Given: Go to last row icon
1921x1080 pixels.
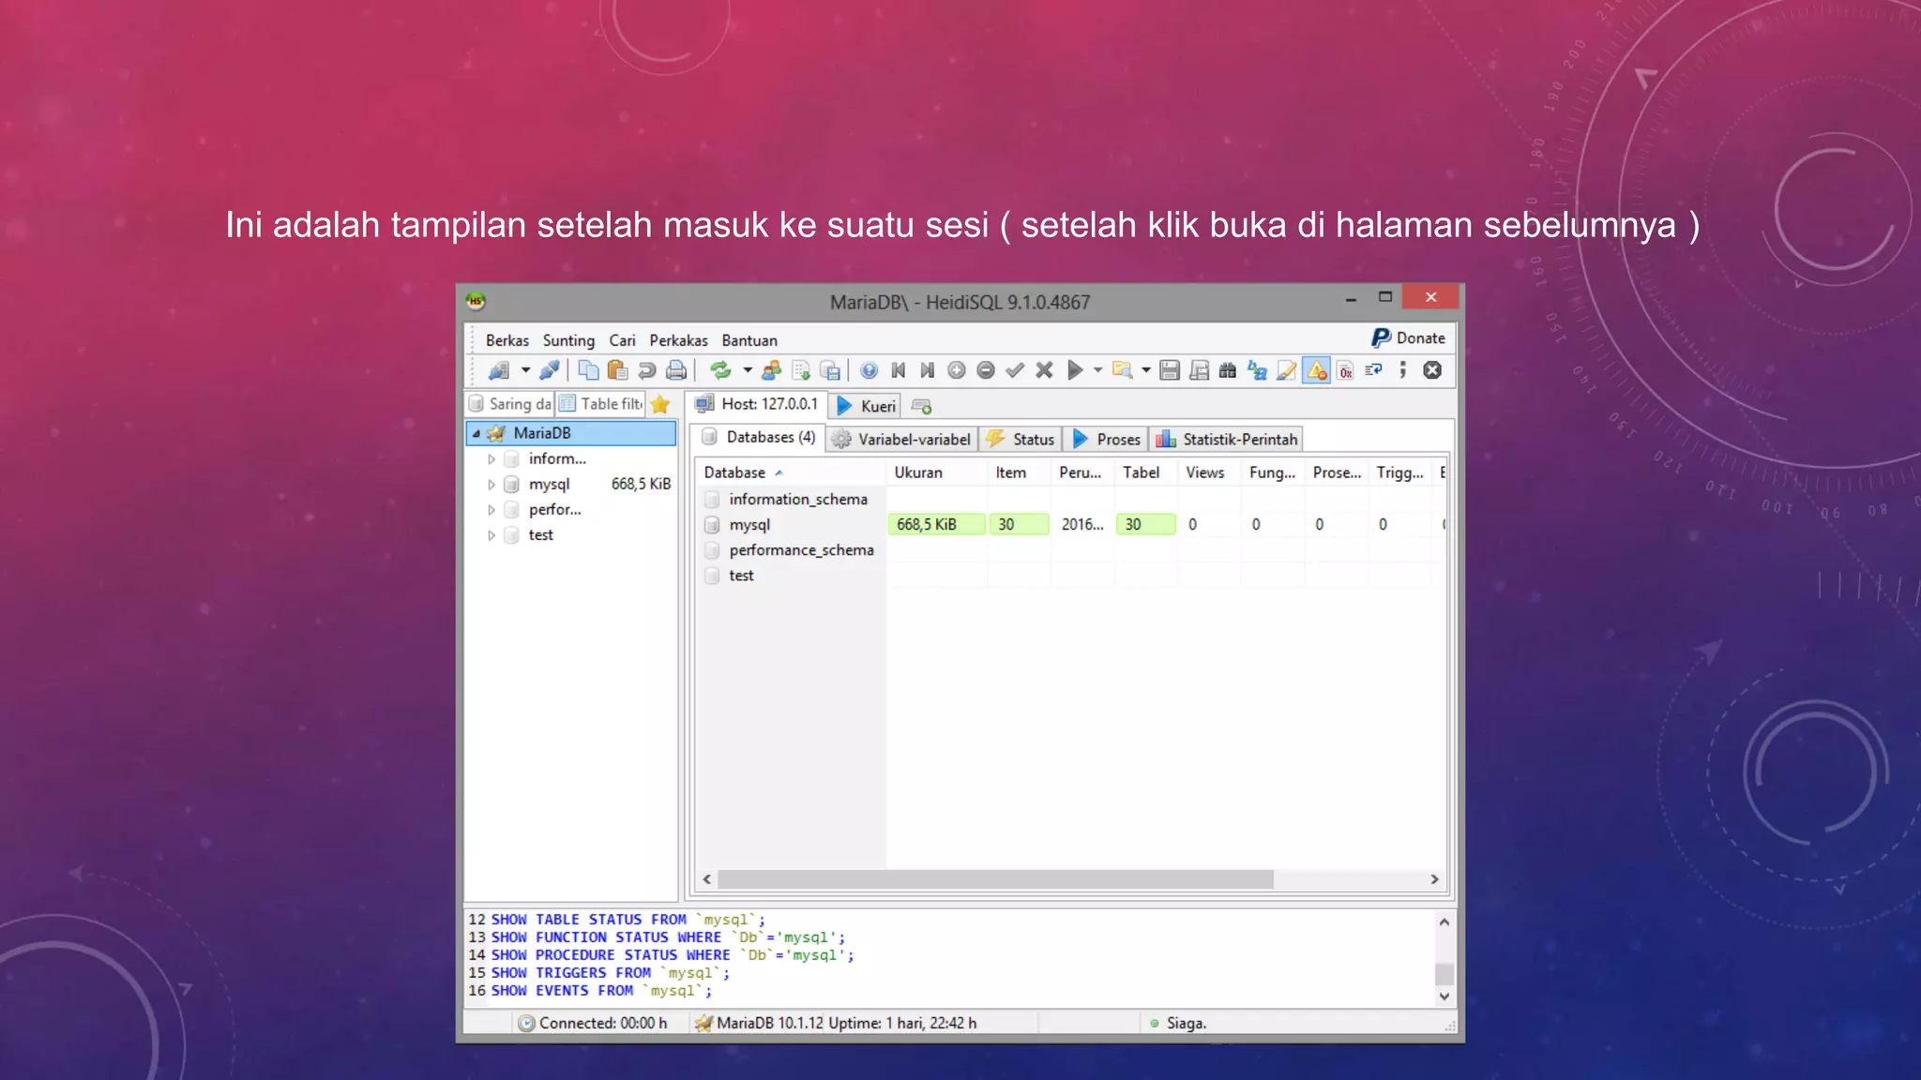Looking at the screenshot, I should 928,370.
